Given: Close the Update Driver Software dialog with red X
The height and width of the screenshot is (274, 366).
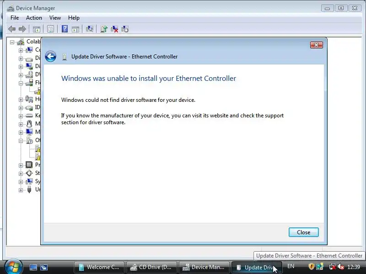Looking at the screenshot, I should pyautogui.click(x=317, y=45).
